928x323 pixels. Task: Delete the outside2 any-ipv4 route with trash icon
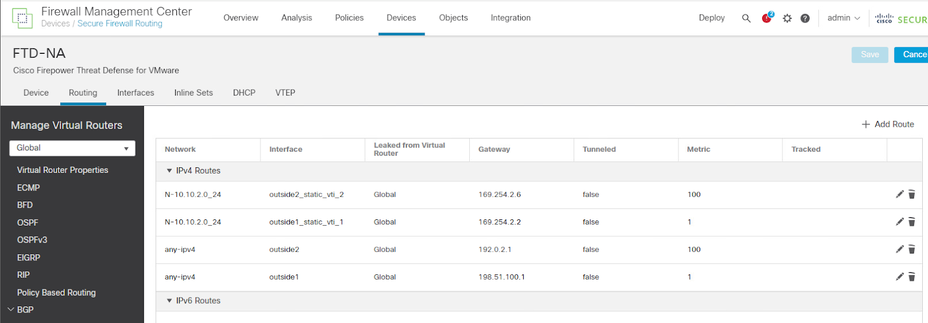[912, 249]
